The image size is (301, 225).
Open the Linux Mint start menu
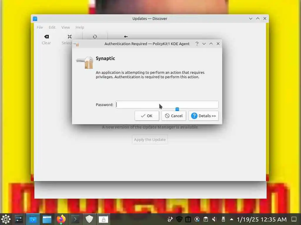click(x=6, y=219)
